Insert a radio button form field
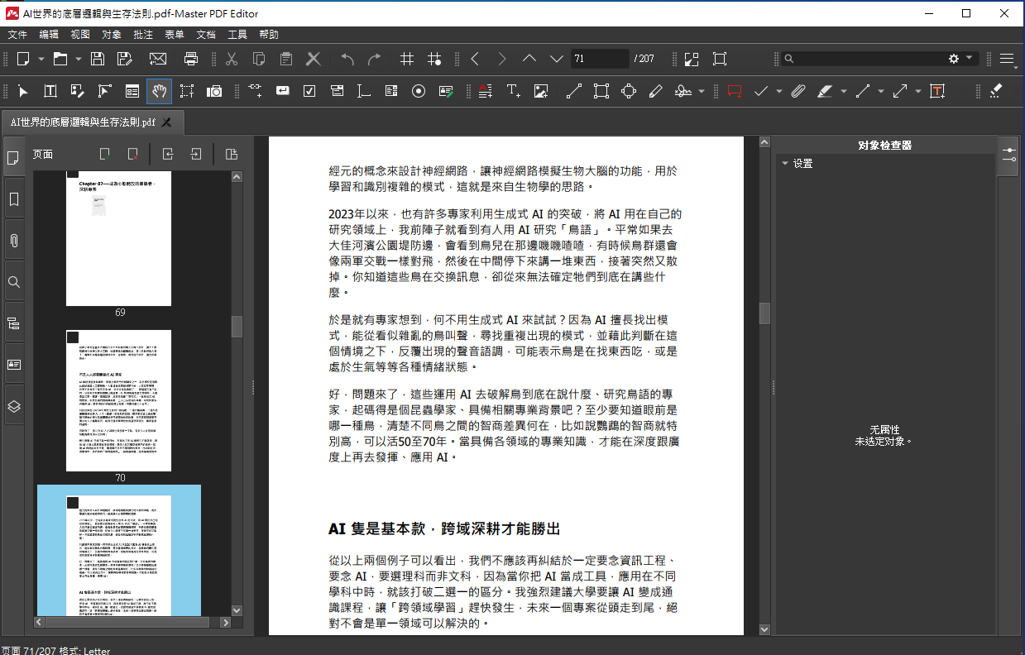Screen dimensions: 1025x655 (x=419, y=91)
